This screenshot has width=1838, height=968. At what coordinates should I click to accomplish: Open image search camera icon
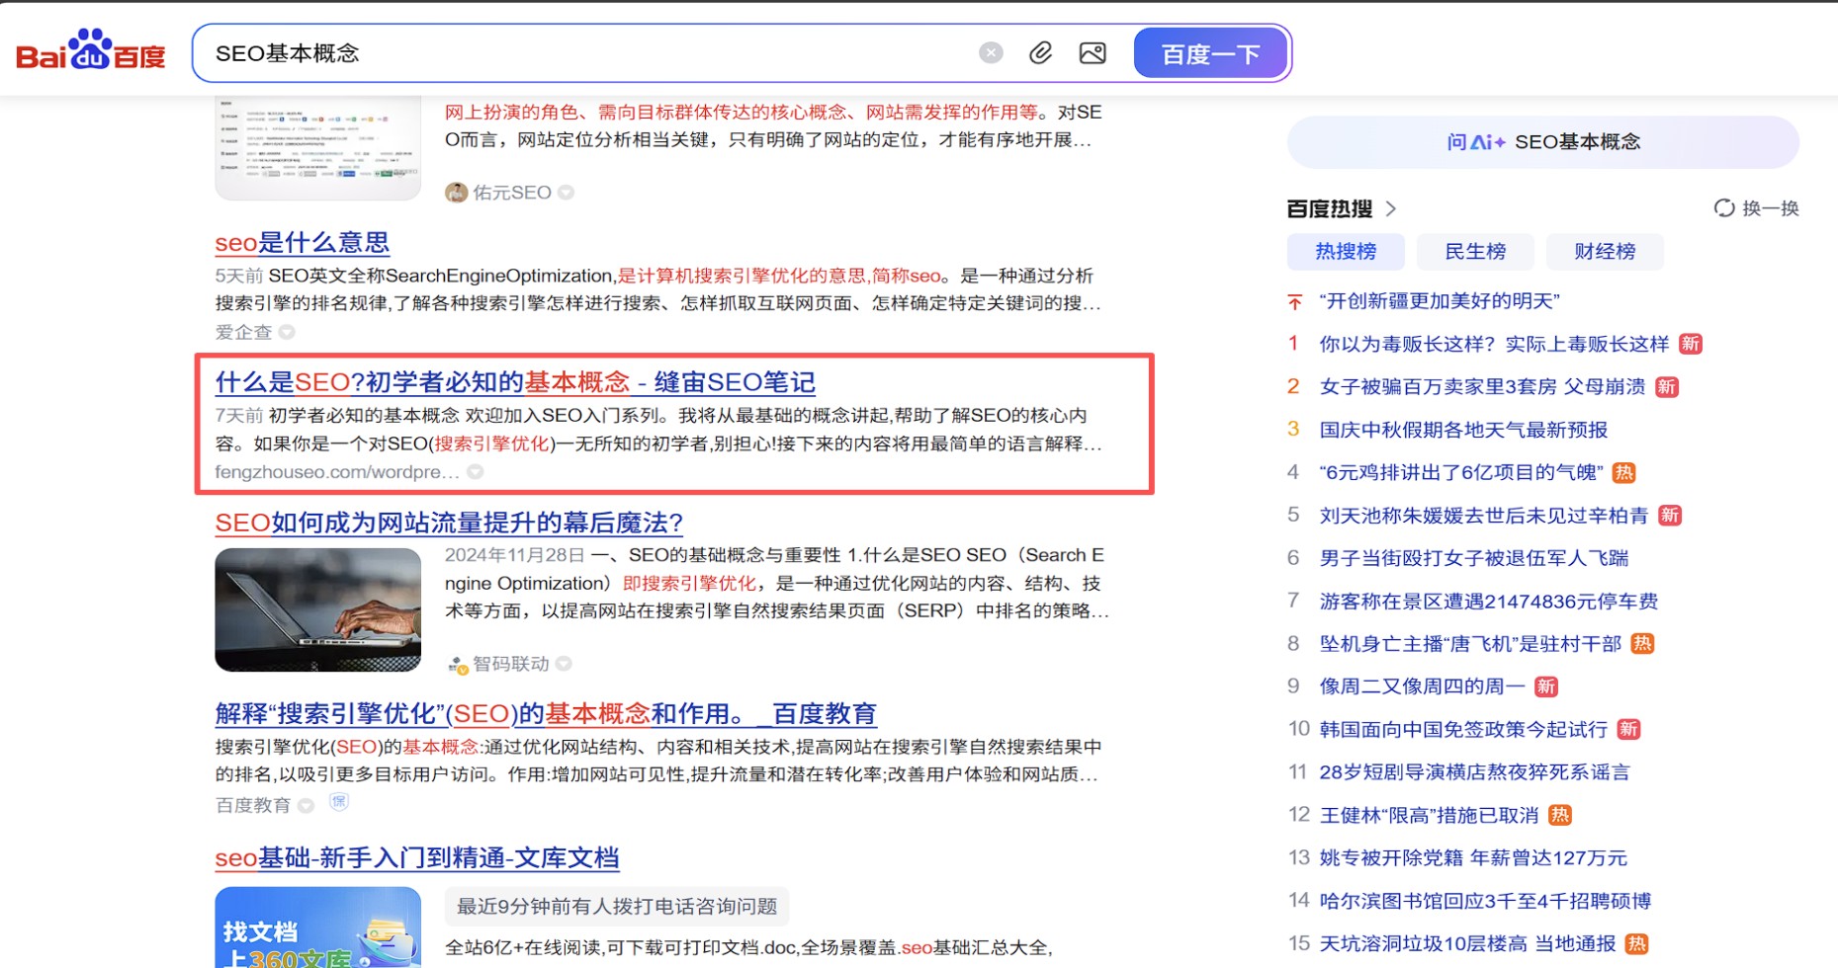point(1093,53)
